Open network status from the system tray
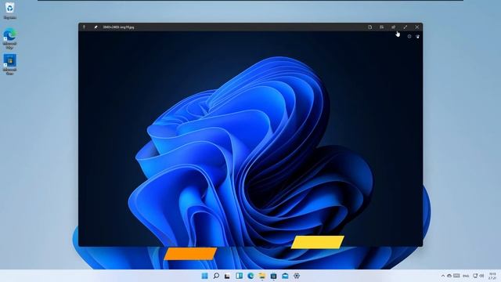This screenshot has width=501, height=282. click(x=475, y=276)
